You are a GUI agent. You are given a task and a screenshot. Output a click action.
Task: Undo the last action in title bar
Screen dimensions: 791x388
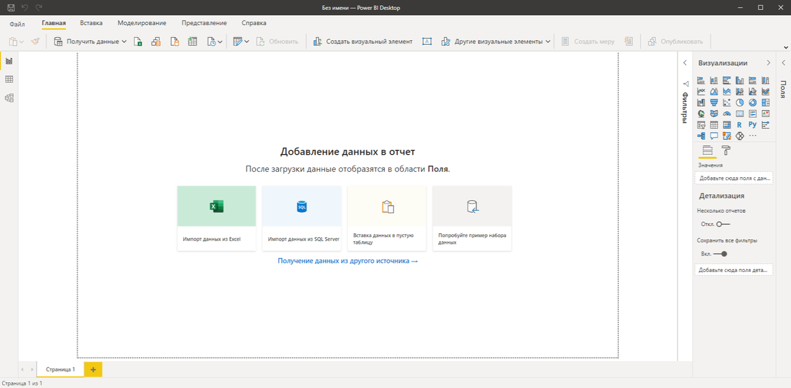pos(25,7)
